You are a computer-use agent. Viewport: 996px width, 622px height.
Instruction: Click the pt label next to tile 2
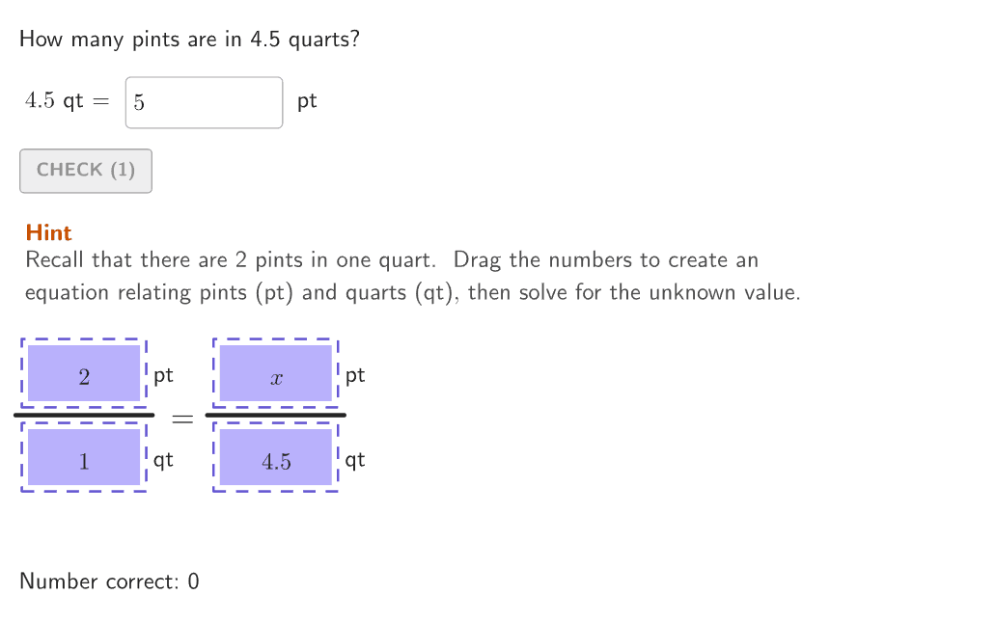[163, 375]
